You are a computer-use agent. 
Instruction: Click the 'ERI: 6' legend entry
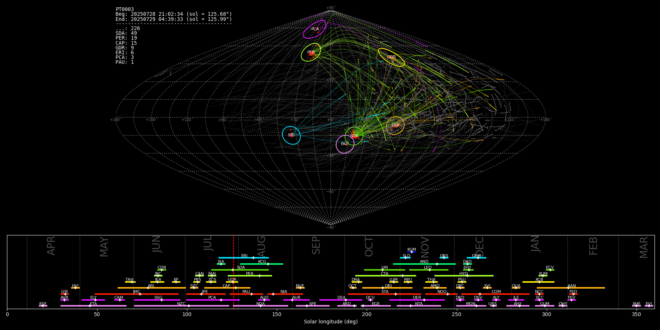[125, 53]
